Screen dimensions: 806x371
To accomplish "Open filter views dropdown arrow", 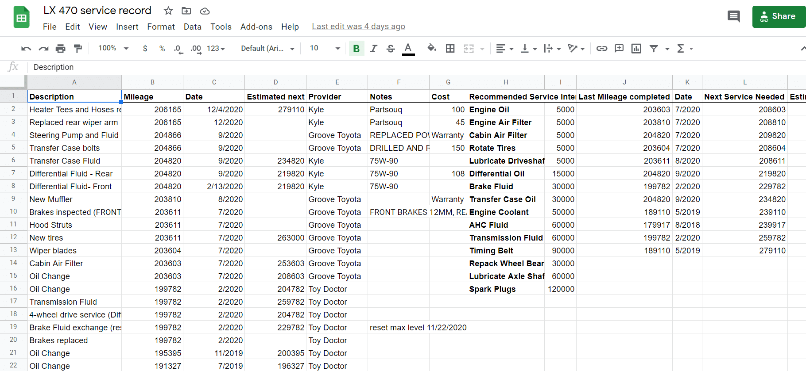I will [667, 49].
